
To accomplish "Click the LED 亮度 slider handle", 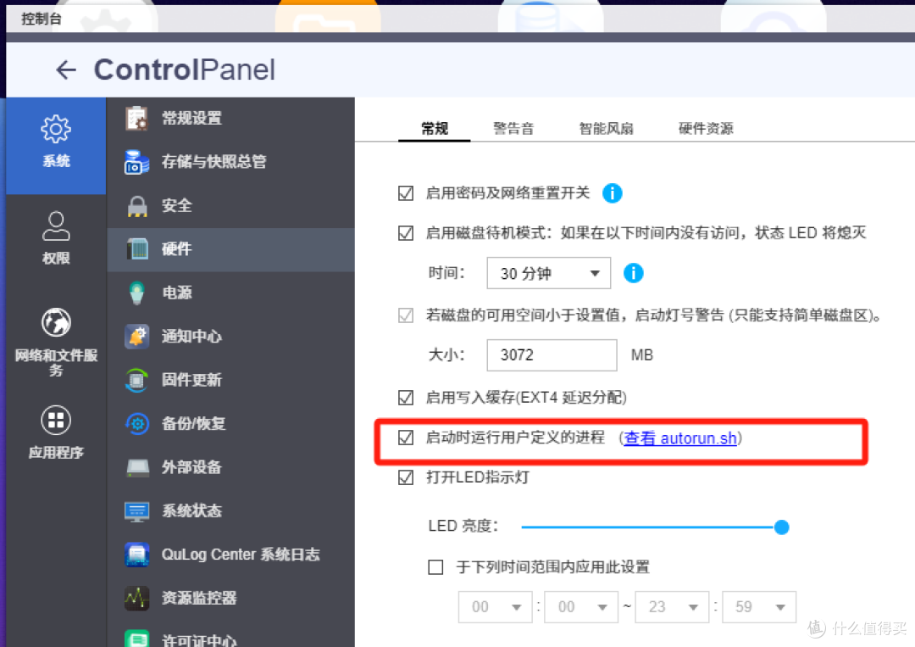I will tap(781, 527).
